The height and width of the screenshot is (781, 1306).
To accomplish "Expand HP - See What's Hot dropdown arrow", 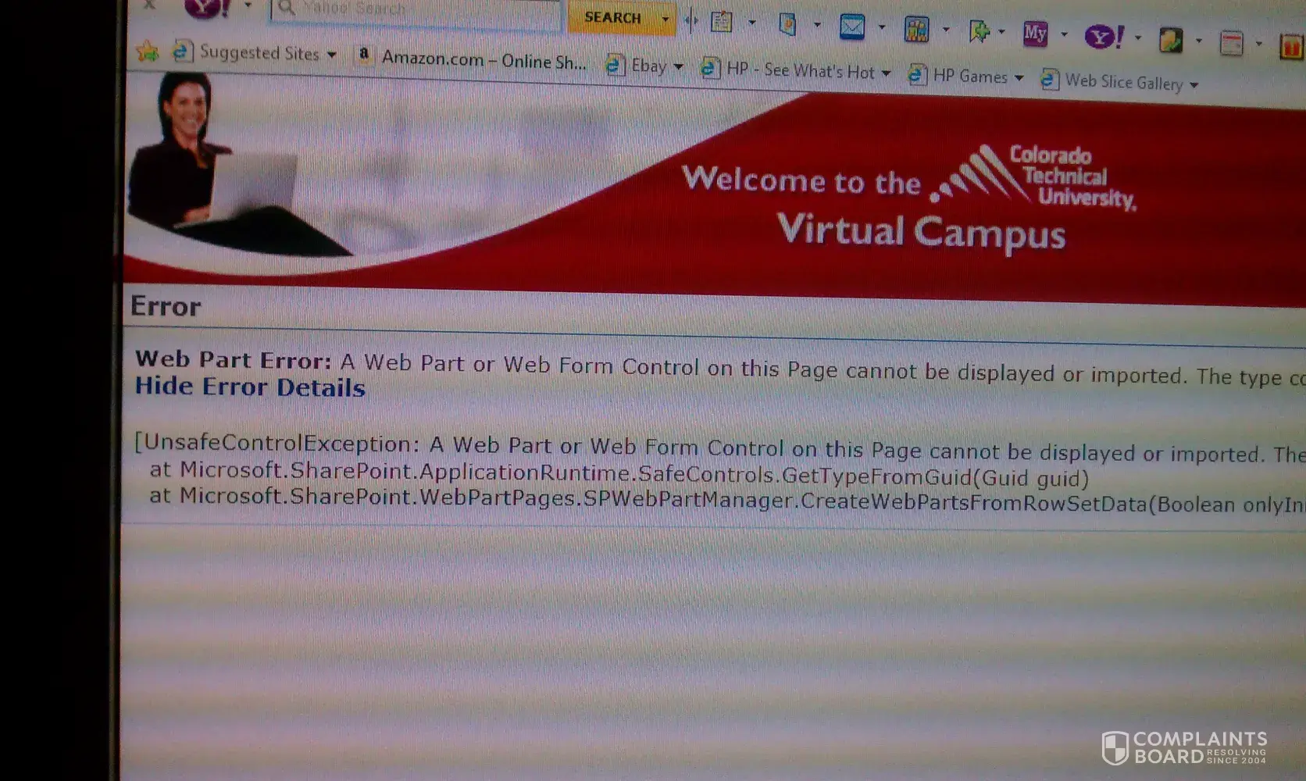I will point(886,73).
